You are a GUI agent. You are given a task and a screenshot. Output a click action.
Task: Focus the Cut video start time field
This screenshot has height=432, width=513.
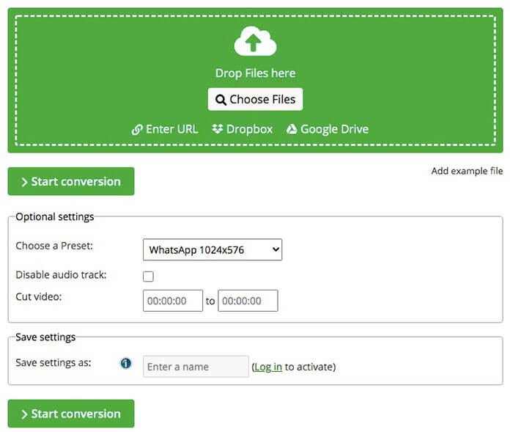pyautogui.click(x=172, y=301)
